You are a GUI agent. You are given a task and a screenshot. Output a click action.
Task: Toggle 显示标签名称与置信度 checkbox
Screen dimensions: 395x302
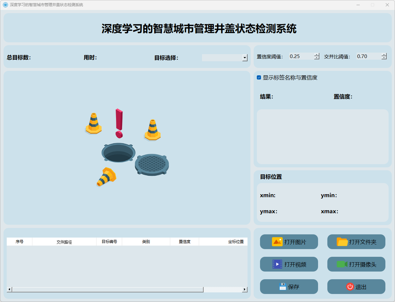259,78
